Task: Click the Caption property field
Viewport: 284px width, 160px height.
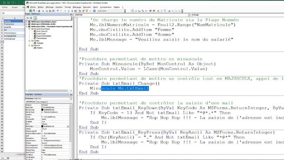Action: tap(55, 115)
